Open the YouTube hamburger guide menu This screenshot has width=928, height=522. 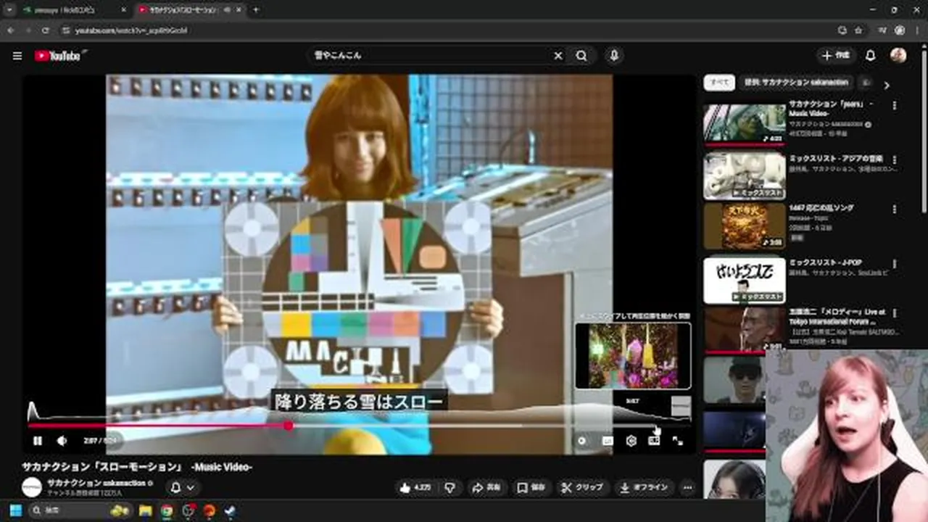(17, 56)
